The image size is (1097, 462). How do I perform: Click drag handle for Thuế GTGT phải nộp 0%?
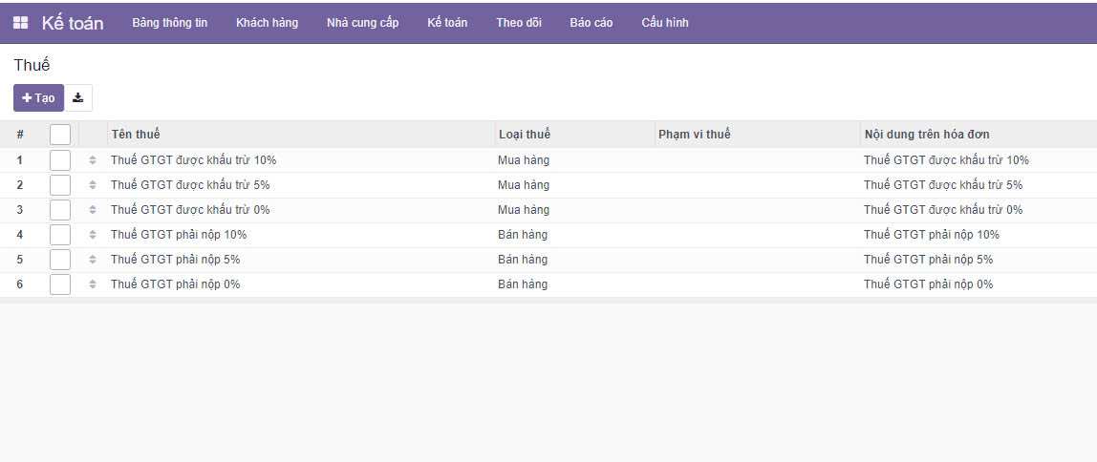[93, 284]
